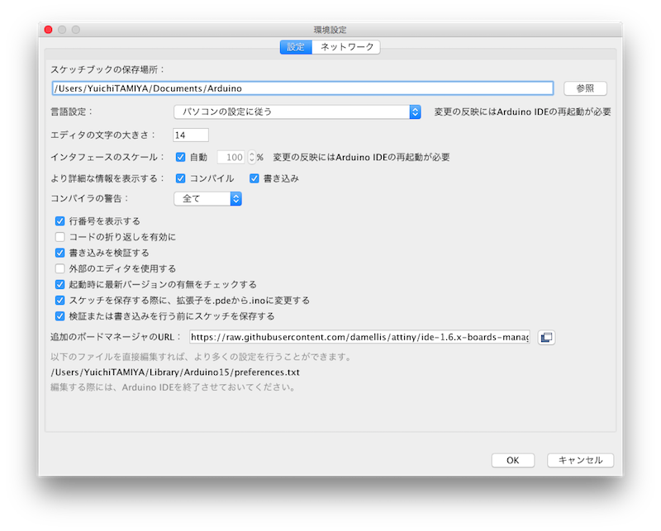Click the interface scale percent stepper
The width and height of the screenshot is (661, 531).
tap(252, 157)
